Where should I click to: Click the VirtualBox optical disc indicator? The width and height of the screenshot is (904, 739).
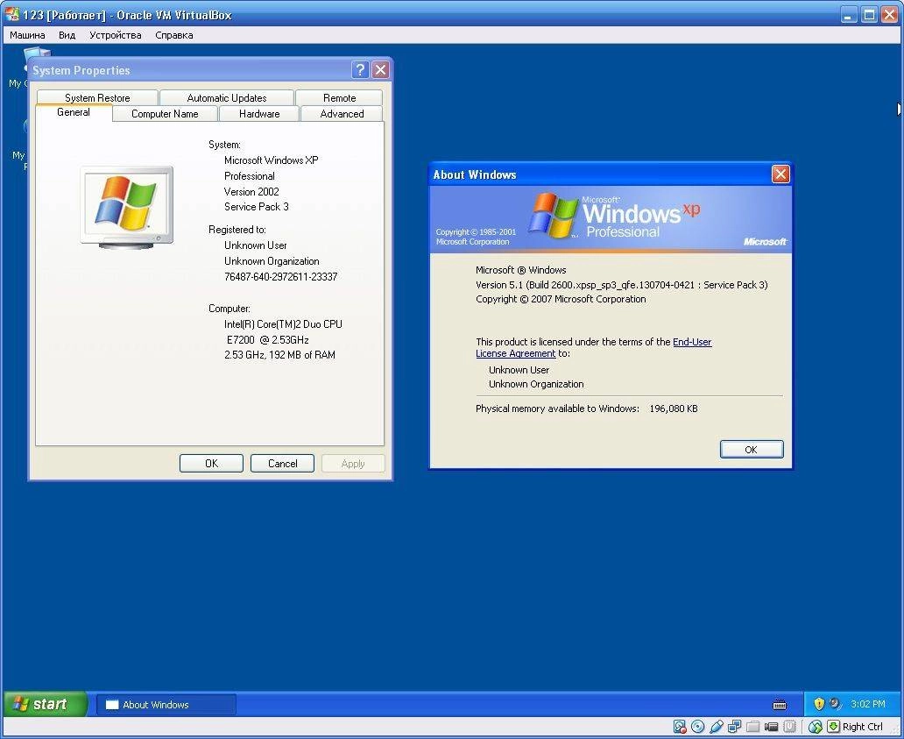click(697, 727)
